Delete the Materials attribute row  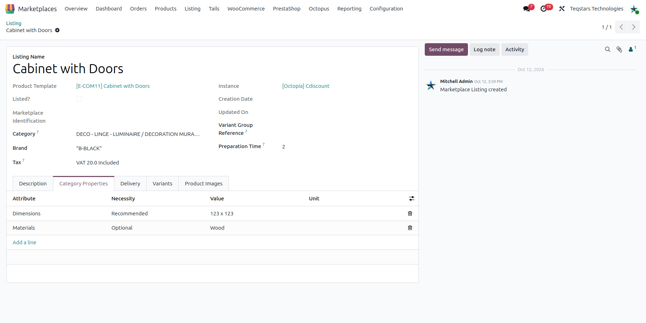410,228
